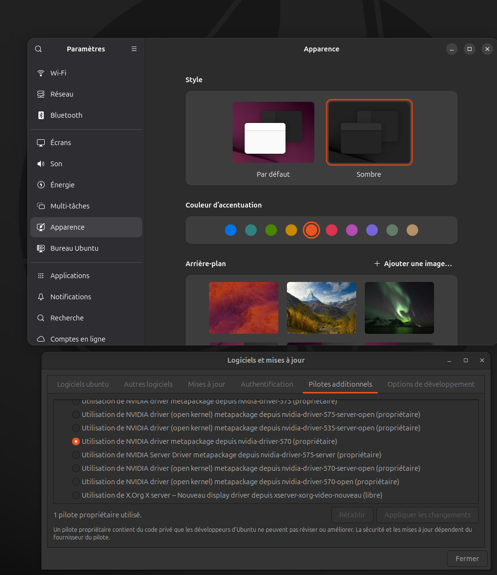The image size is (497, 575).
Task: Select nvidia-driver-570-open radio option
Action: 76,482
